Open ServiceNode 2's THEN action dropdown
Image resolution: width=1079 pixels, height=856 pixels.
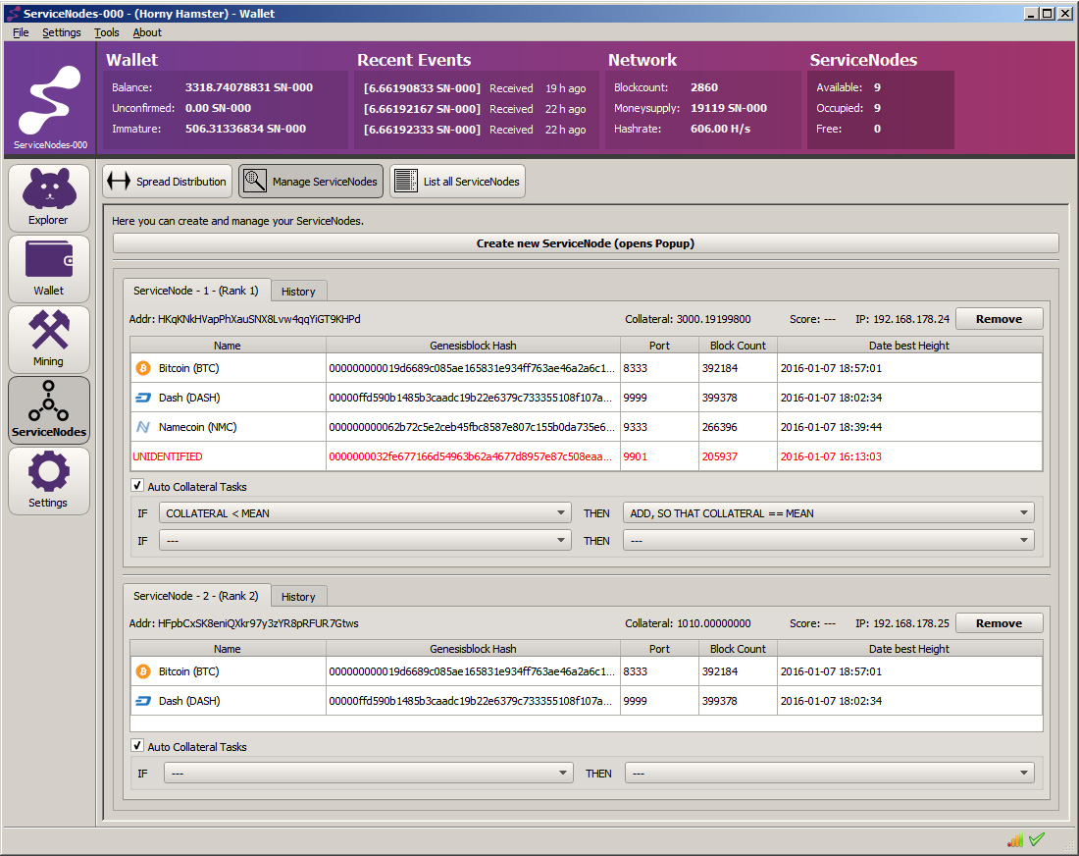(829, 774)
